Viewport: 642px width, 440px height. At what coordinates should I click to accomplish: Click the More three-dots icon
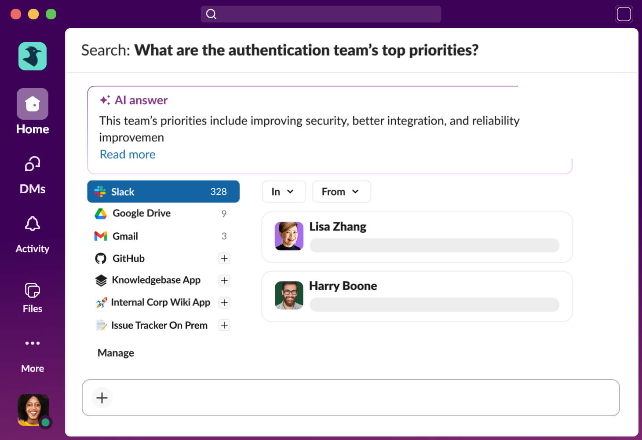pos(33,343)
